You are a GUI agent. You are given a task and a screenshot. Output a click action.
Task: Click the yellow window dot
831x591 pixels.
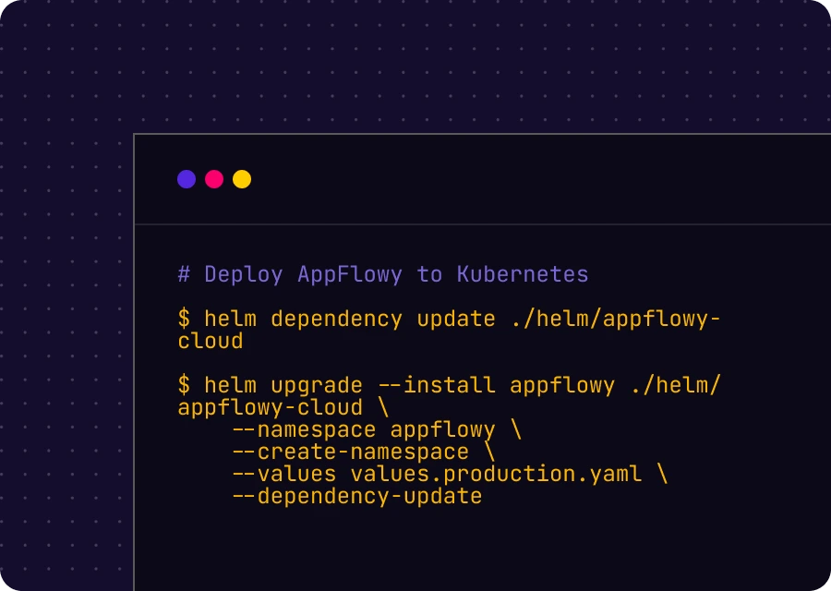click(x=242, y=179)
